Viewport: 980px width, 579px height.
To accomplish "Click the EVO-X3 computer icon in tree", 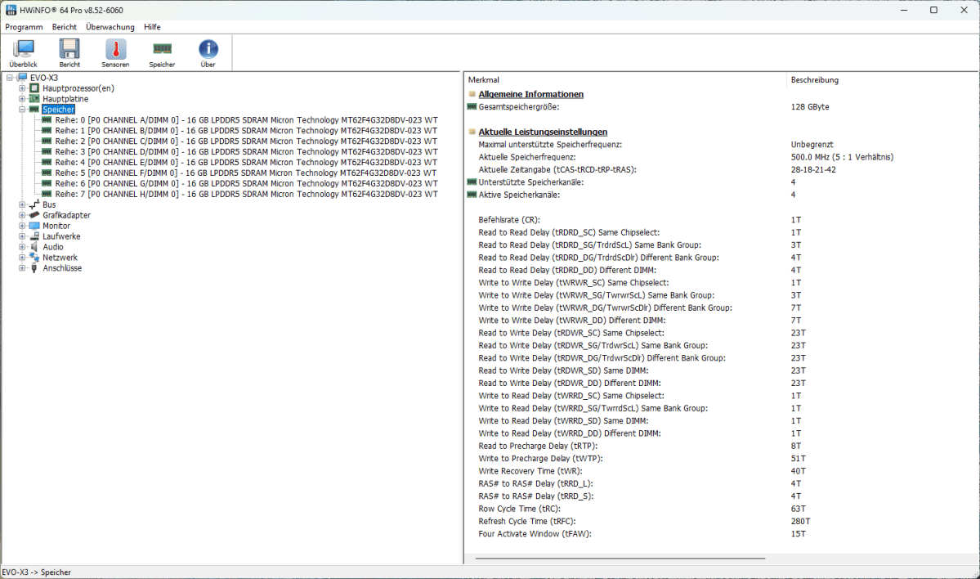I will click(23, 78).
